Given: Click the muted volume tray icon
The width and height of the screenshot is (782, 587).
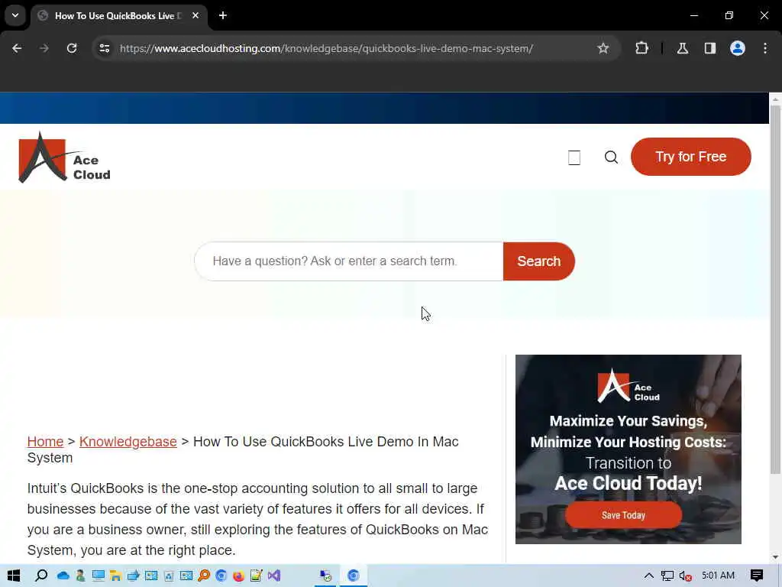Looking at the screenshot, I should click(x=685, y=576).
